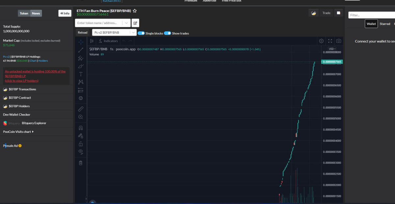Screen dimensions: 395x204
Task: Hide all drawings with eye icon
Action: pyautogui.click(x=81, y=151)
